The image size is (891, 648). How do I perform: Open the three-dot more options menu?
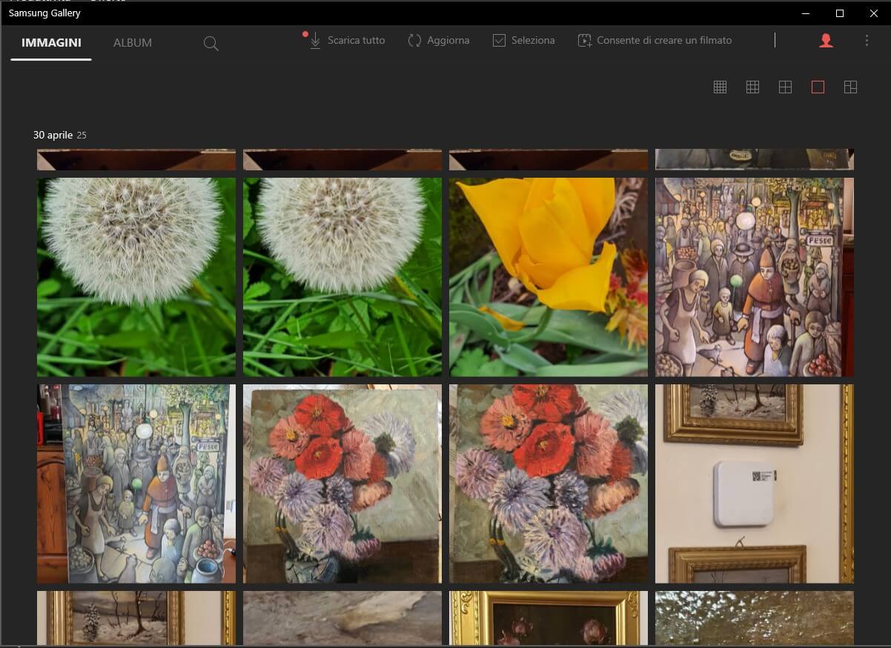(867, 41)
